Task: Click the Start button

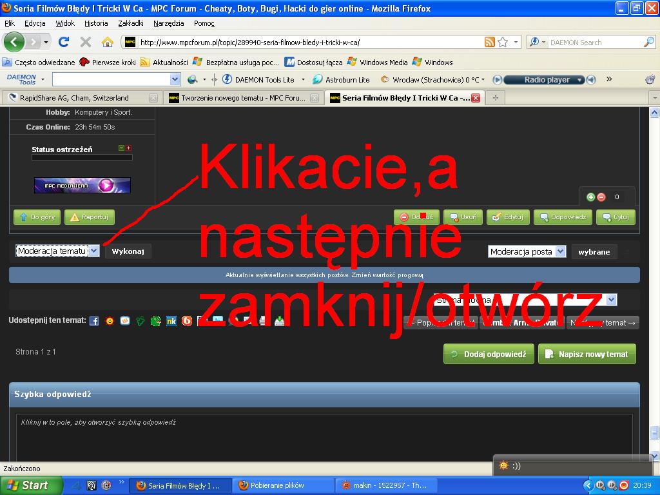Action: point(32,485)
